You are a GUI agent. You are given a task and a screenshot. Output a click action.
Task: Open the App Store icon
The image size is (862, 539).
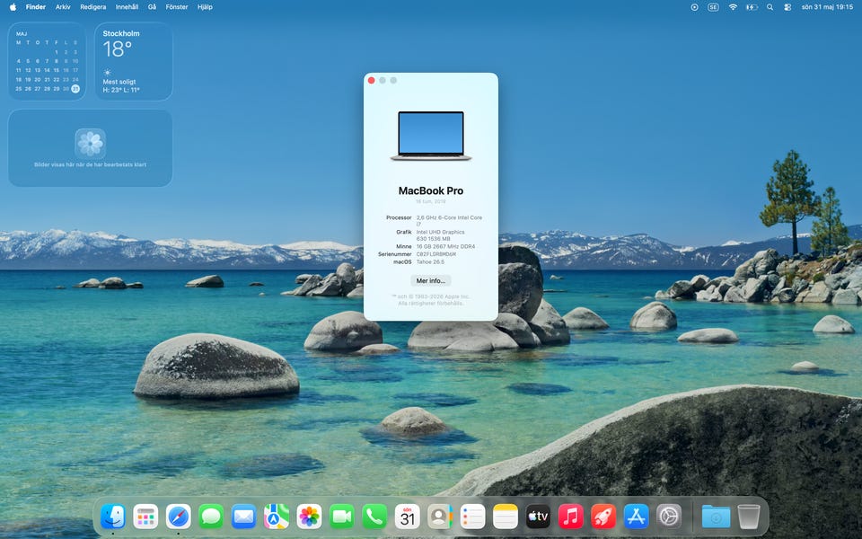[636, 517]
